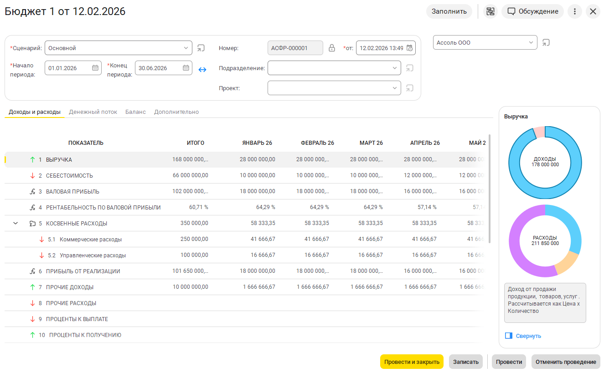Select the Прочие доходы table row
604x373 pixels.
pyautogui.click(x=70, y=287)
